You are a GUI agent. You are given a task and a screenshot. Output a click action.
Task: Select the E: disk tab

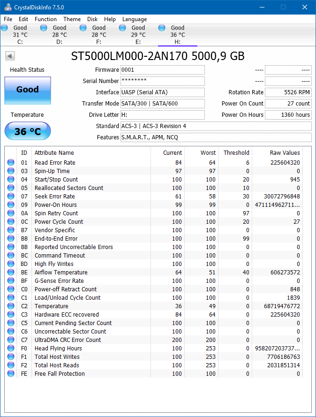point(138,35)
